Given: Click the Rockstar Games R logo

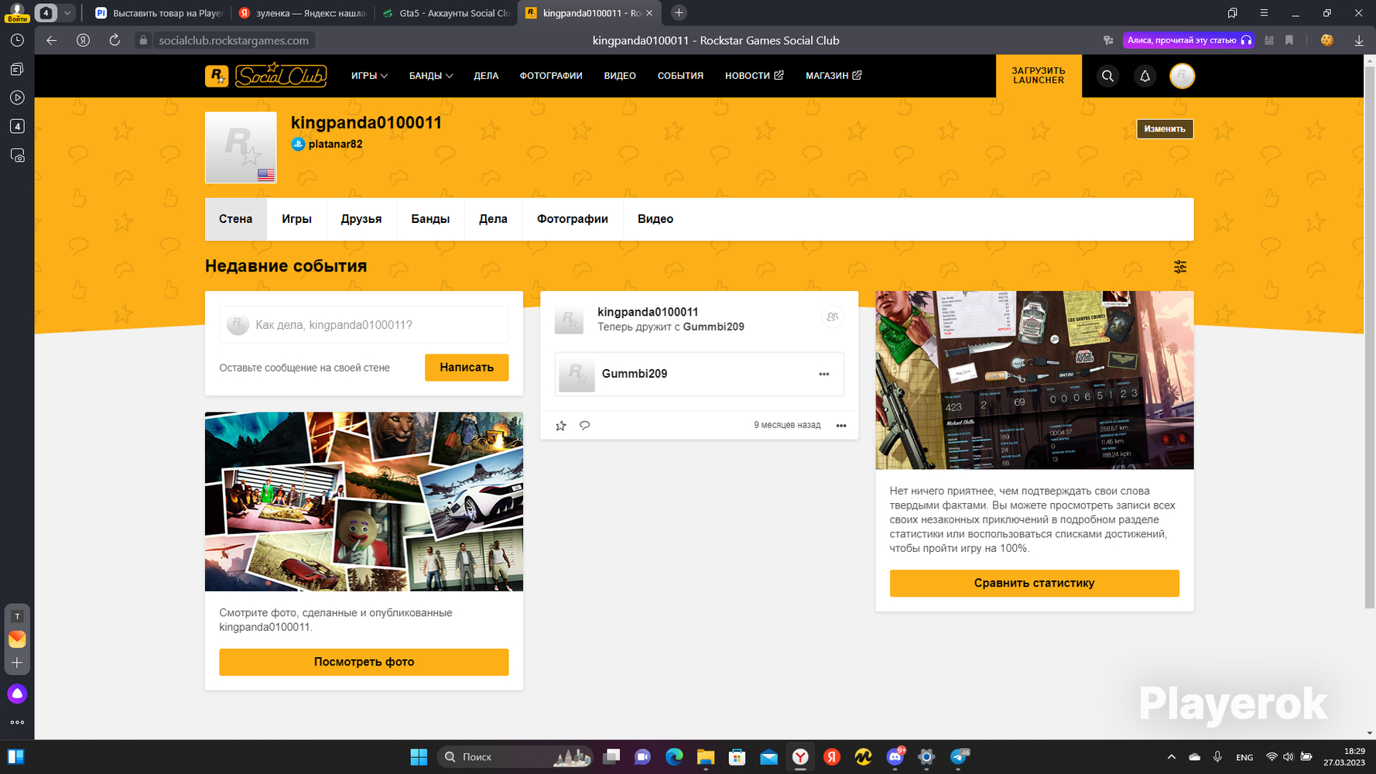Looking at the screenshot, I should click(x=217, y=76).
